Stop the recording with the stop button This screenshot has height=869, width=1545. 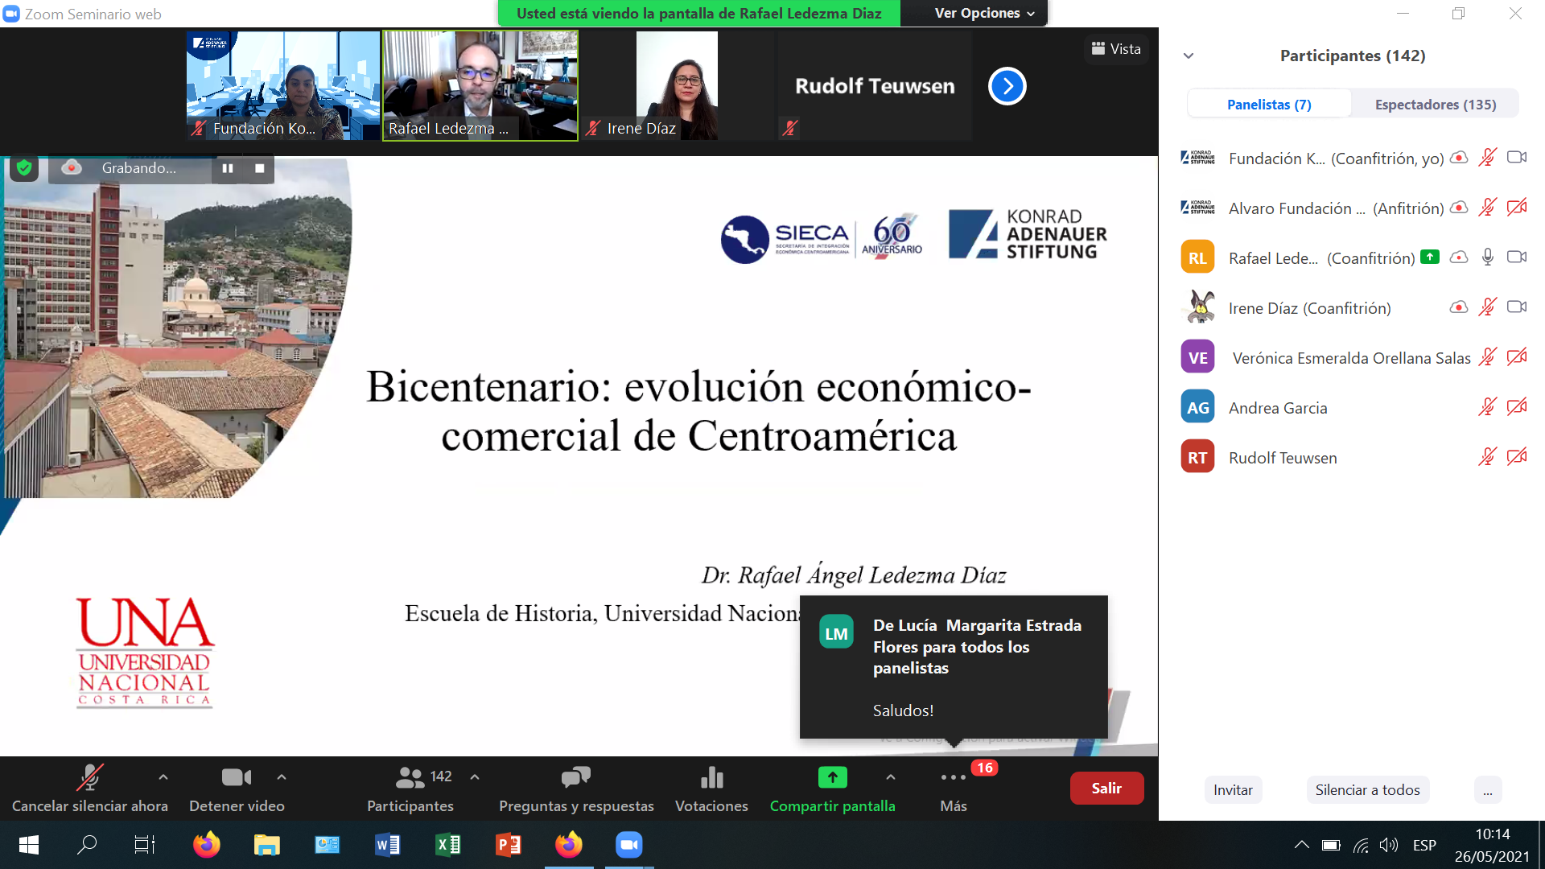pyautogui.click(x=259, y=168)
